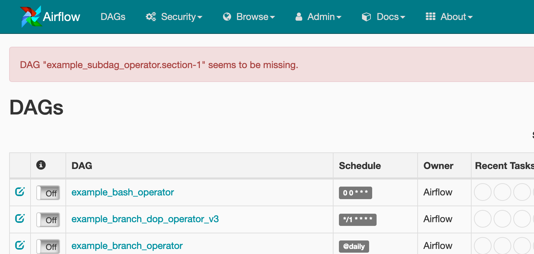The image size is (534, 254).
Task: Click edit icon for example_branch_operator row
Action: [20, 245]
